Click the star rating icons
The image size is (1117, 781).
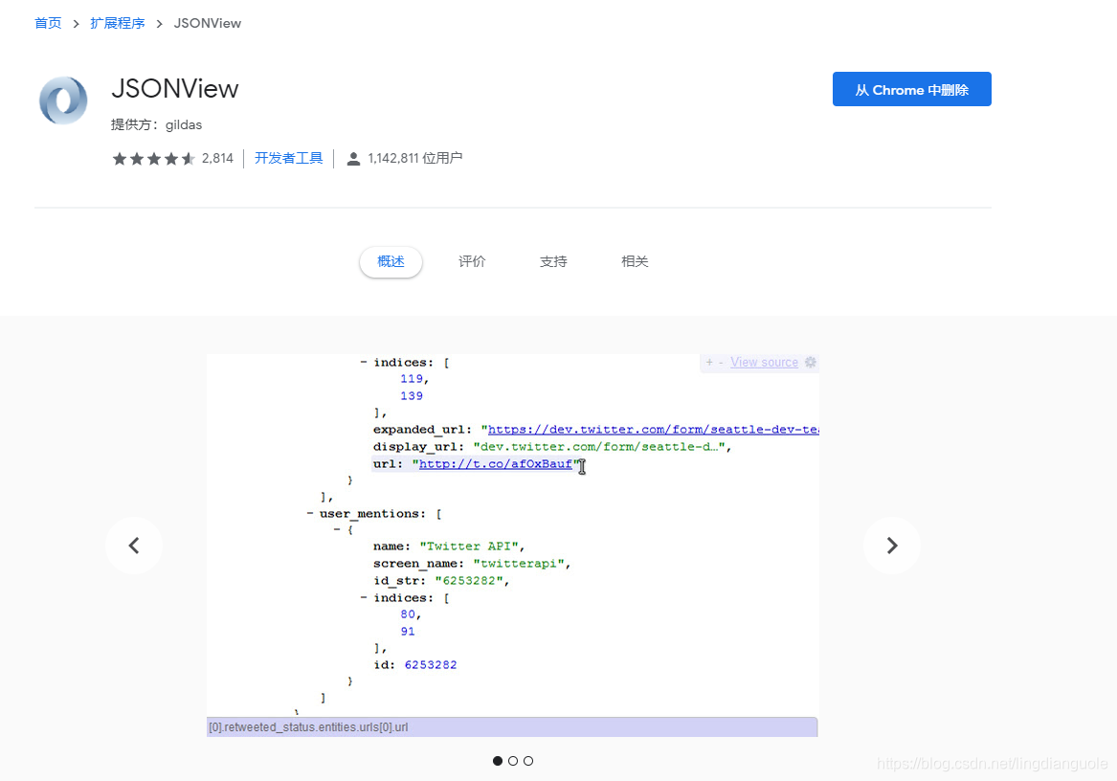click(x=153, y=159)
